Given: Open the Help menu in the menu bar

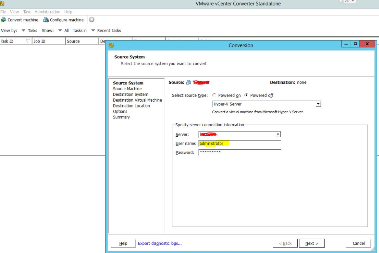Looking at the screenshot, I should pyautogui.click(x=68, y=12).
